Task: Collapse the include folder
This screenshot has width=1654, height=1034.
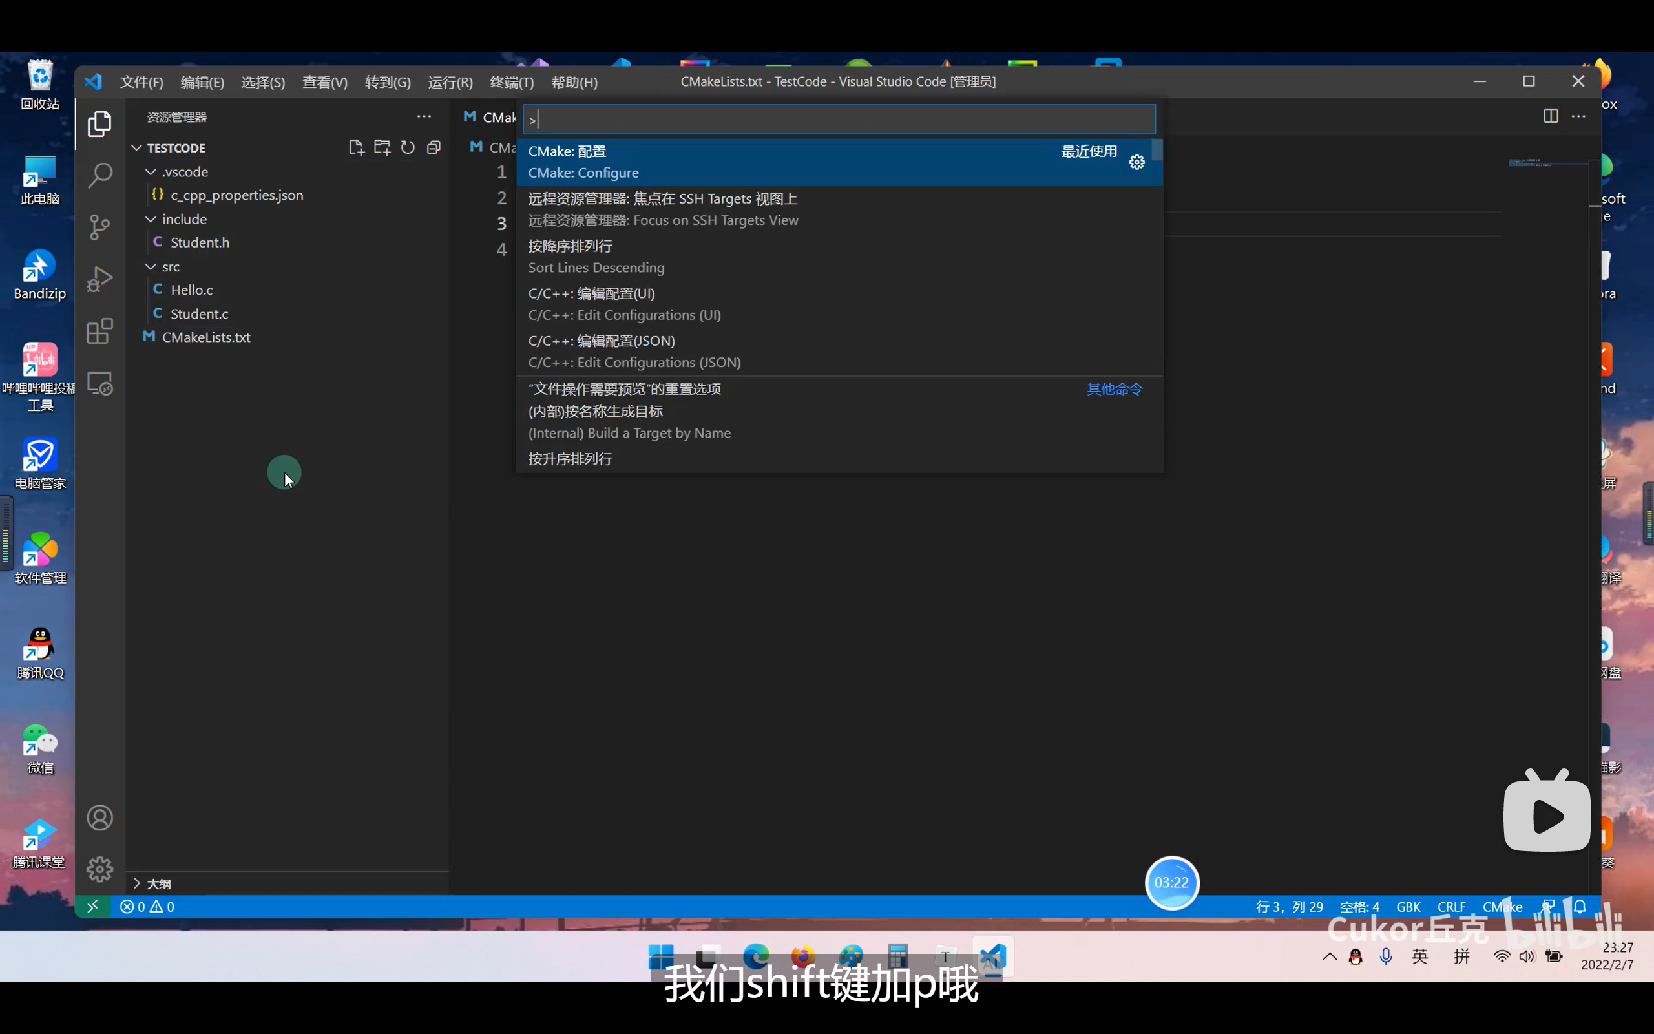Action: pyautogui.click(x=151, y=219)
